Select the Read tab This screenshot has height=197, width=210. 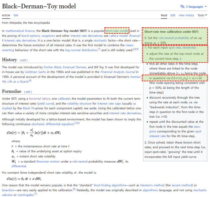[164, 15]
